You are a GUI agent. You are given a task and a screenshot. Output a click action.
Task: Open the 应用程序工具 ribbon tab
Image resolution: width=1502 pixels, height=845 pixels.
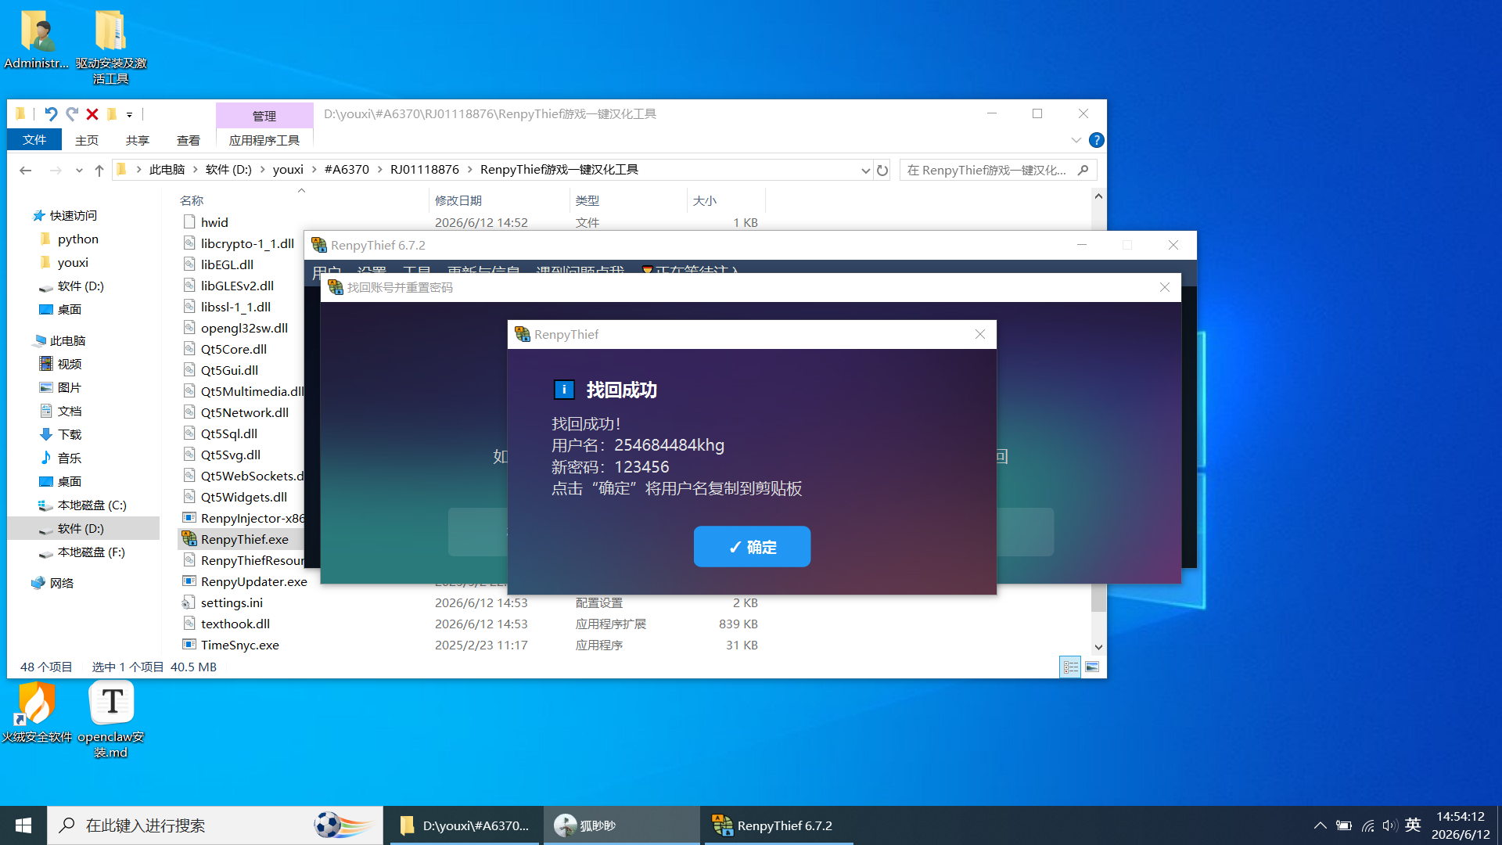[264, 140]
